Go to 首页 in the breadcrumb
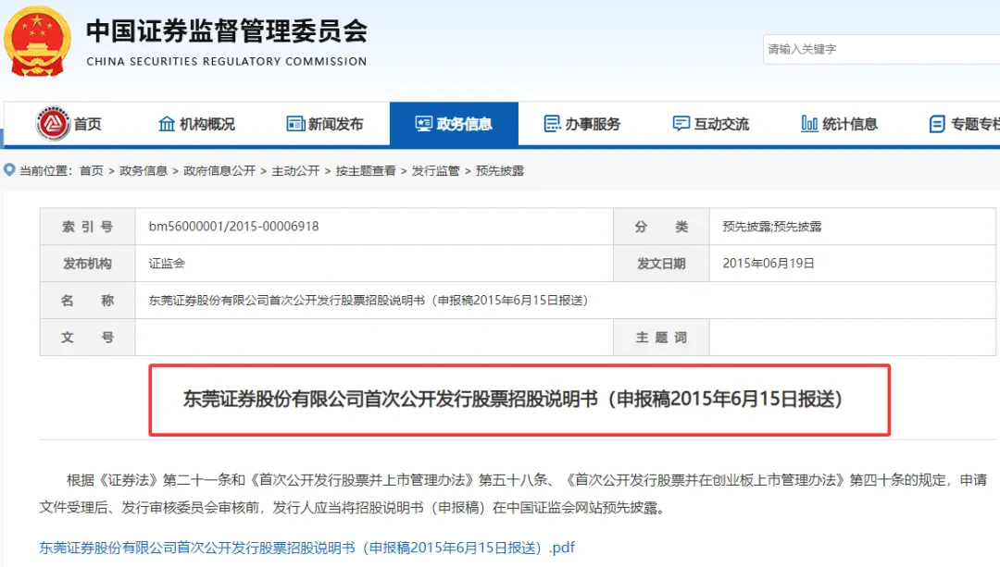Viewport: 1000px width, 567px height. [91, 171]
